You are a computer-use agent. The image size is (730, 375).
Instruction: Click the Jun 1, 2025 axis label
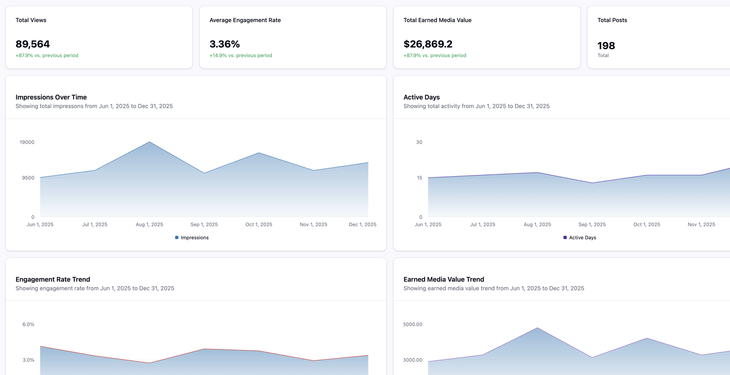point(40,224)
